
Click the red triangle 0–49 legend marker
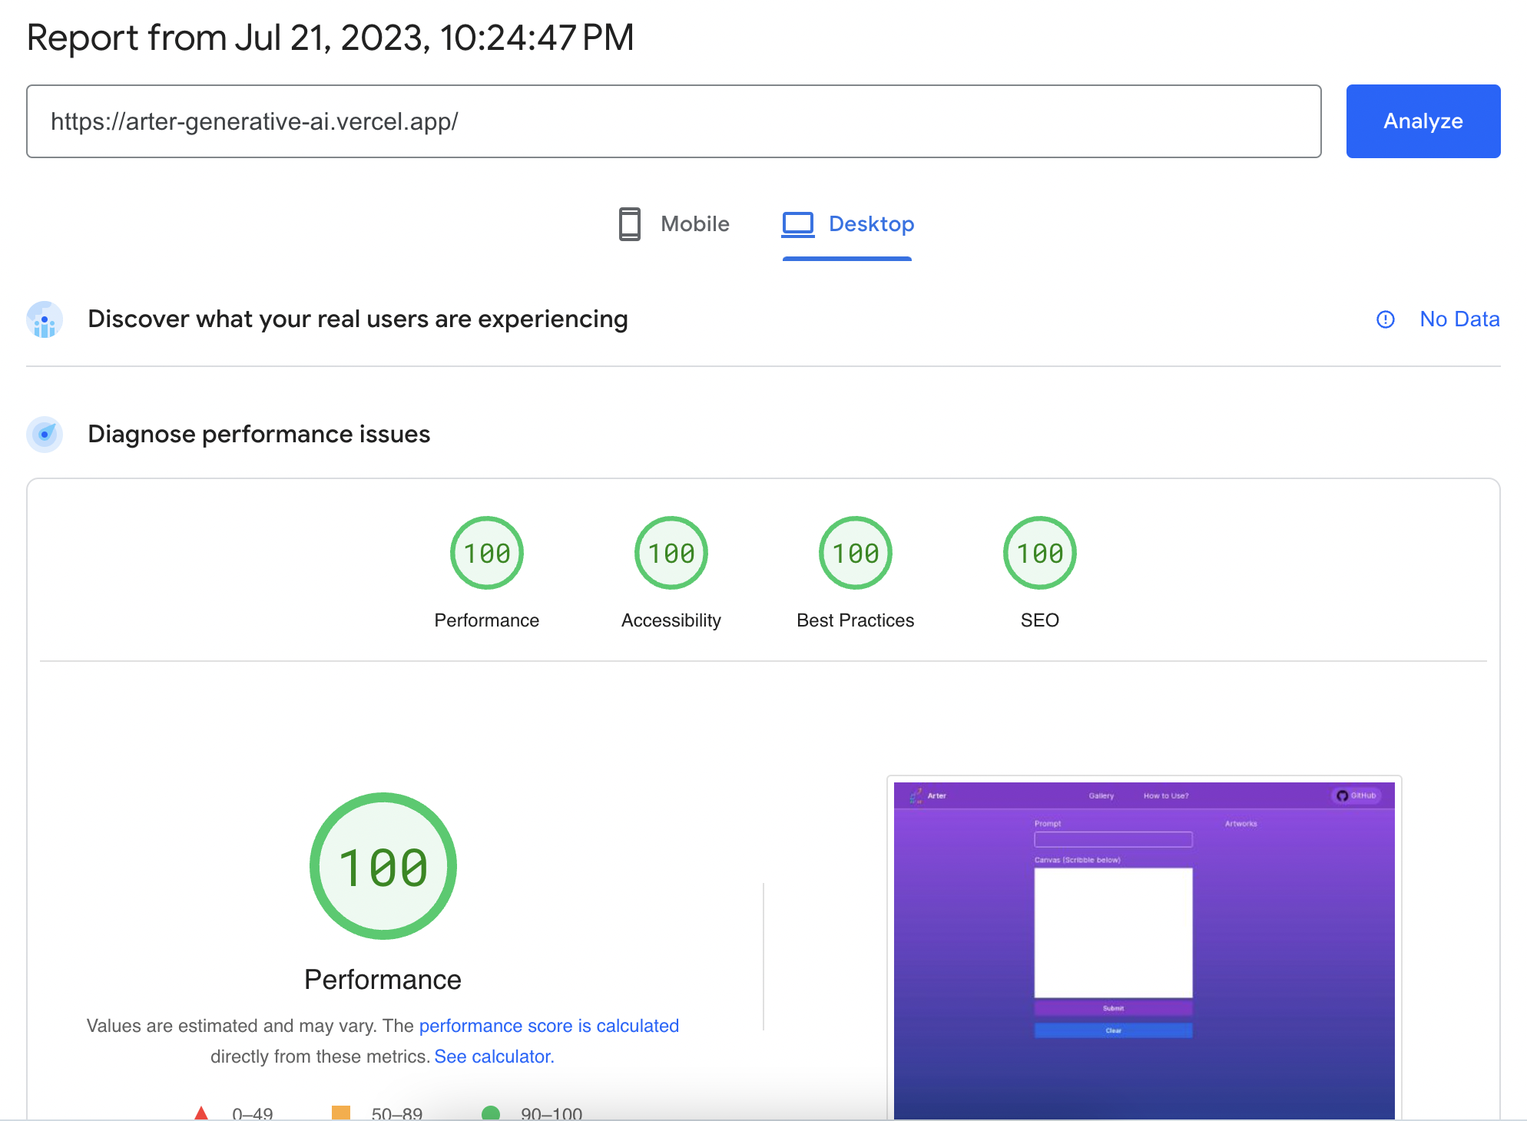(x=201, y=1113)
